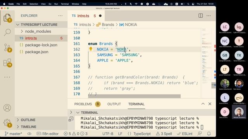Collapse the TERMINAL group chevron
This screenshot has height=139, width=248.
click(77, 112)
